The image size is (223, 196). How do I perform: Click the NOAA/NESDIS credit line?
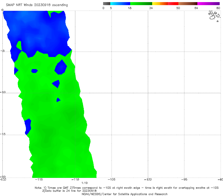pyautogui.click(x=124, y=194)
